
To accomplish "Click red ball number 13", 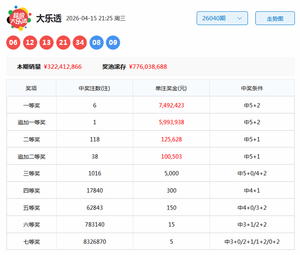I will 47,43.
